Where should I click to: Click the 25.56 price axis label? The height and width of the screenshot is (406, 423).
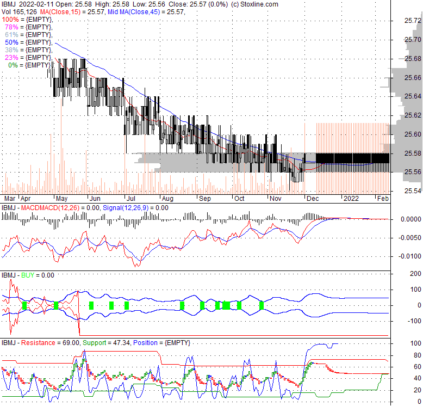pos(413,171)
